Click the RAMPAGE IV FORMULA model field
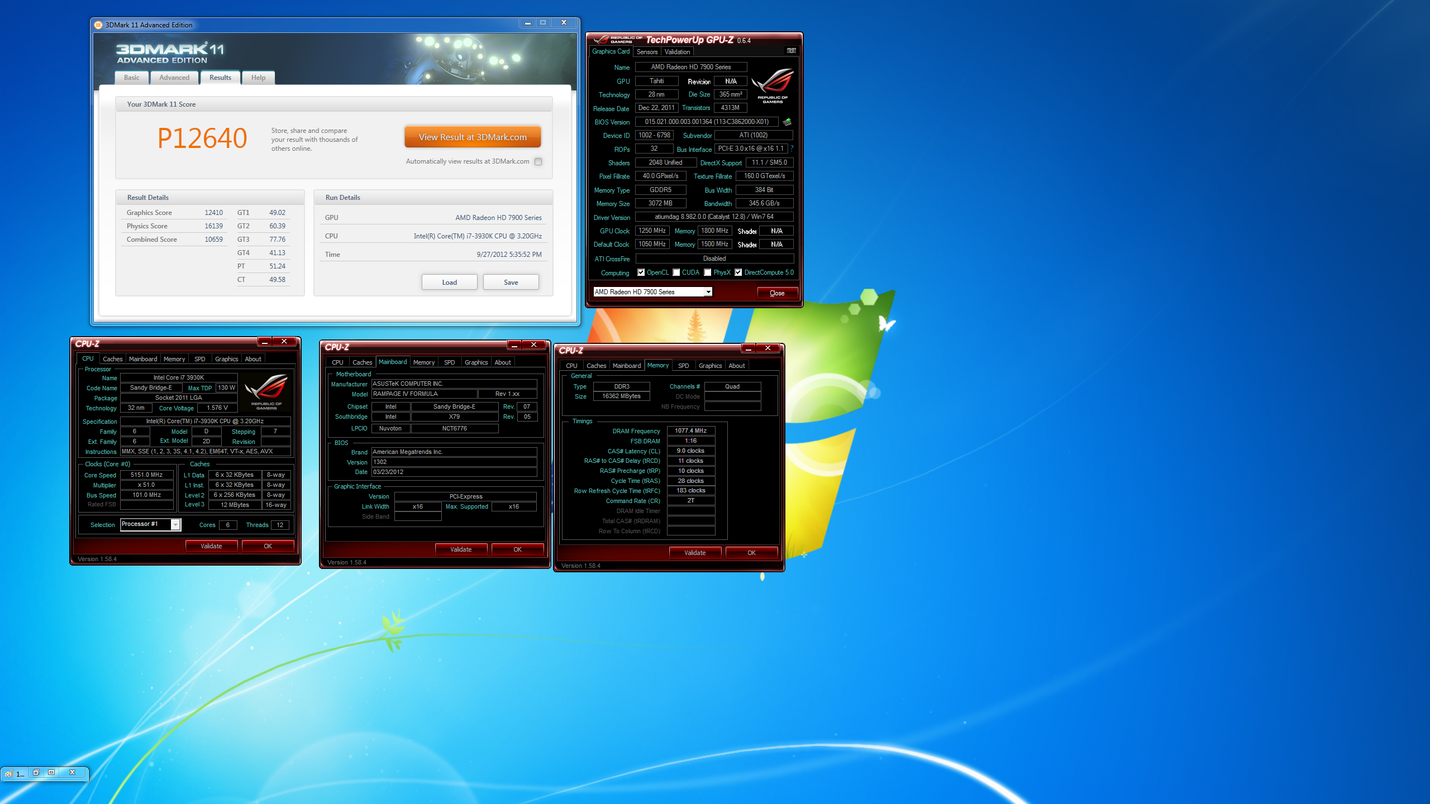 point(424,394)
